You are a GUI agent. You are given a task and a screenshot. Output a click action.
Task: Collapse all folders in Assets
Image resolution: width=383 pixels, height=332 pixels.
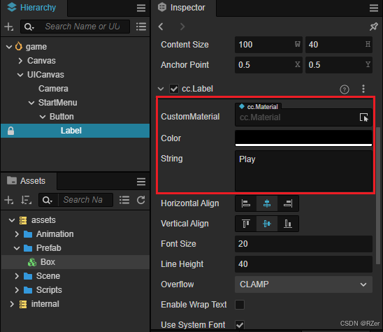[124, 200]
